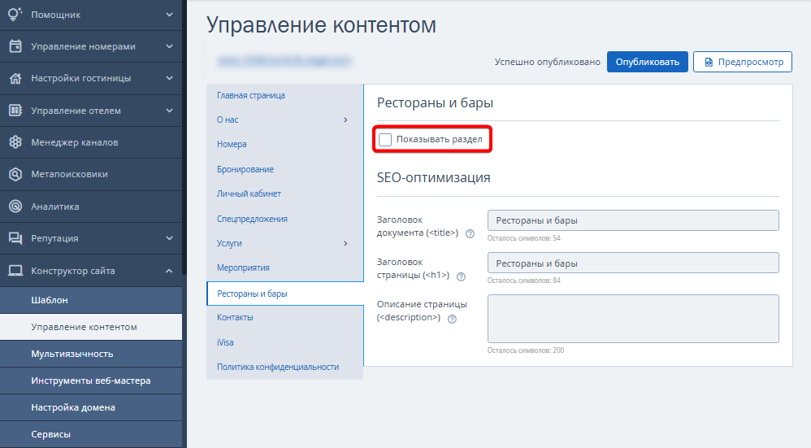Click the Заголовок страницы h1 input field
Viewport: 811px width, 448px height.
pos(633,263)
